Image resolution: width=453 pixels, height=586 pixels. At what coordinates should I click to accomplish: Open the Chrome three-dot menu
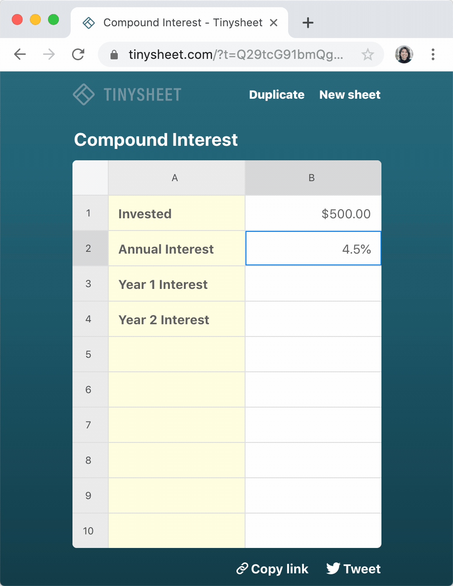point(433,55)
